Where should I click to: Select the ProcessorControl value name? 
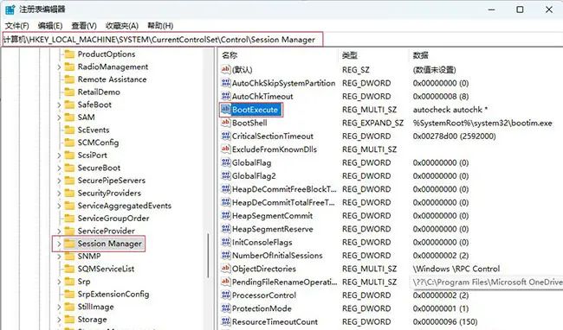pyautogui.click(x=264, y=295)
